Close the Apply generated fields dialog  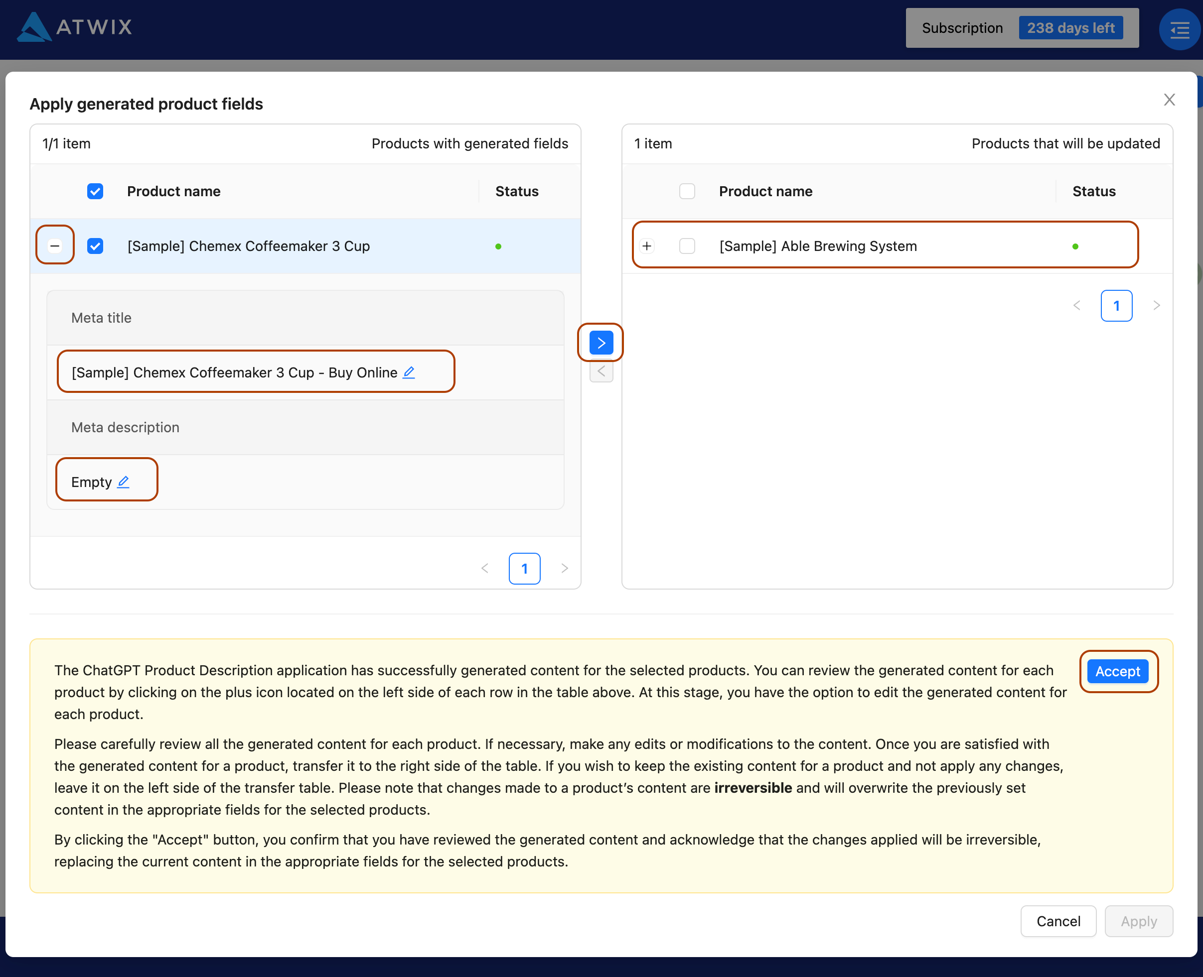[1169, 100]
